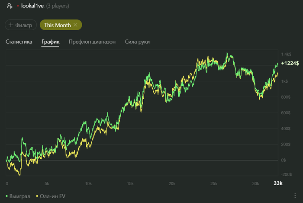Viewport: 303px width, 203px height.
Task: Open the three-dot options menu
Action: [x=295, y=196]
